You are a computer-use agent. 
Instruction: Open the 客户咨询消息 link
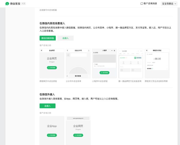tap(149, 3)
